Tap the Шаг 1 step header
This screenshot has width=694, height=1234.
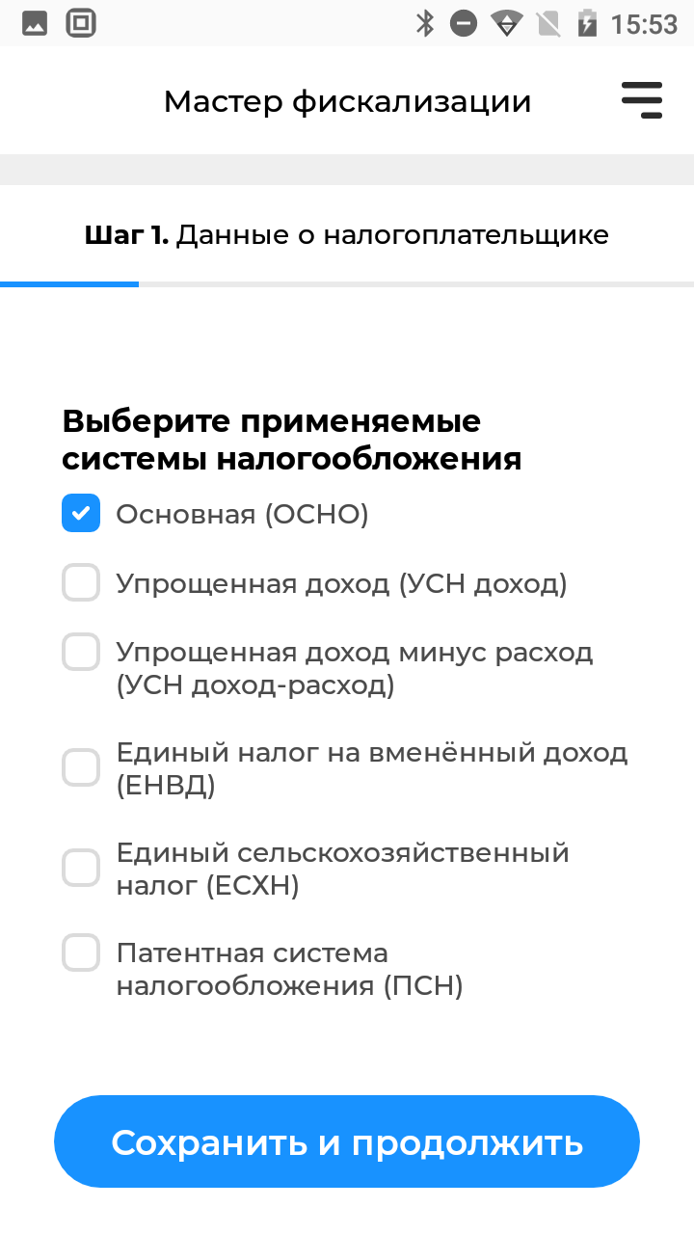(x=347, y=234)
